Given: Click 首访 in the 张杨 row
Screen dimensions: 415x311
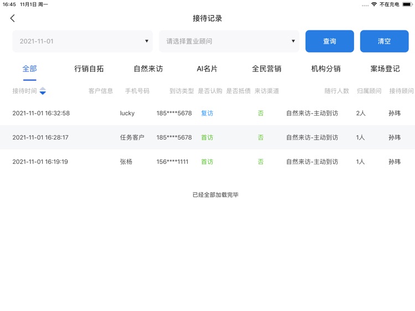Looking at the screenshot, I should click(207, 162).
